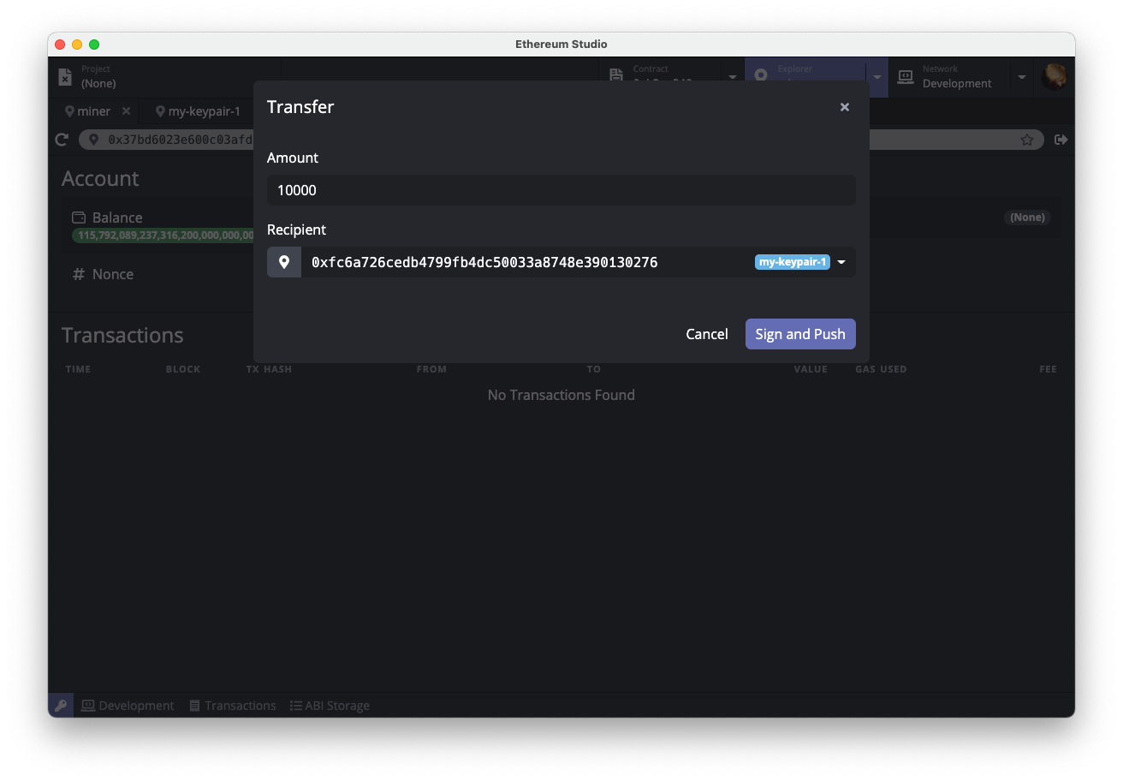The width and height of the screenshot is (1123, 781).
Task: Click the GAS USED column header
Action: [881, 369]
